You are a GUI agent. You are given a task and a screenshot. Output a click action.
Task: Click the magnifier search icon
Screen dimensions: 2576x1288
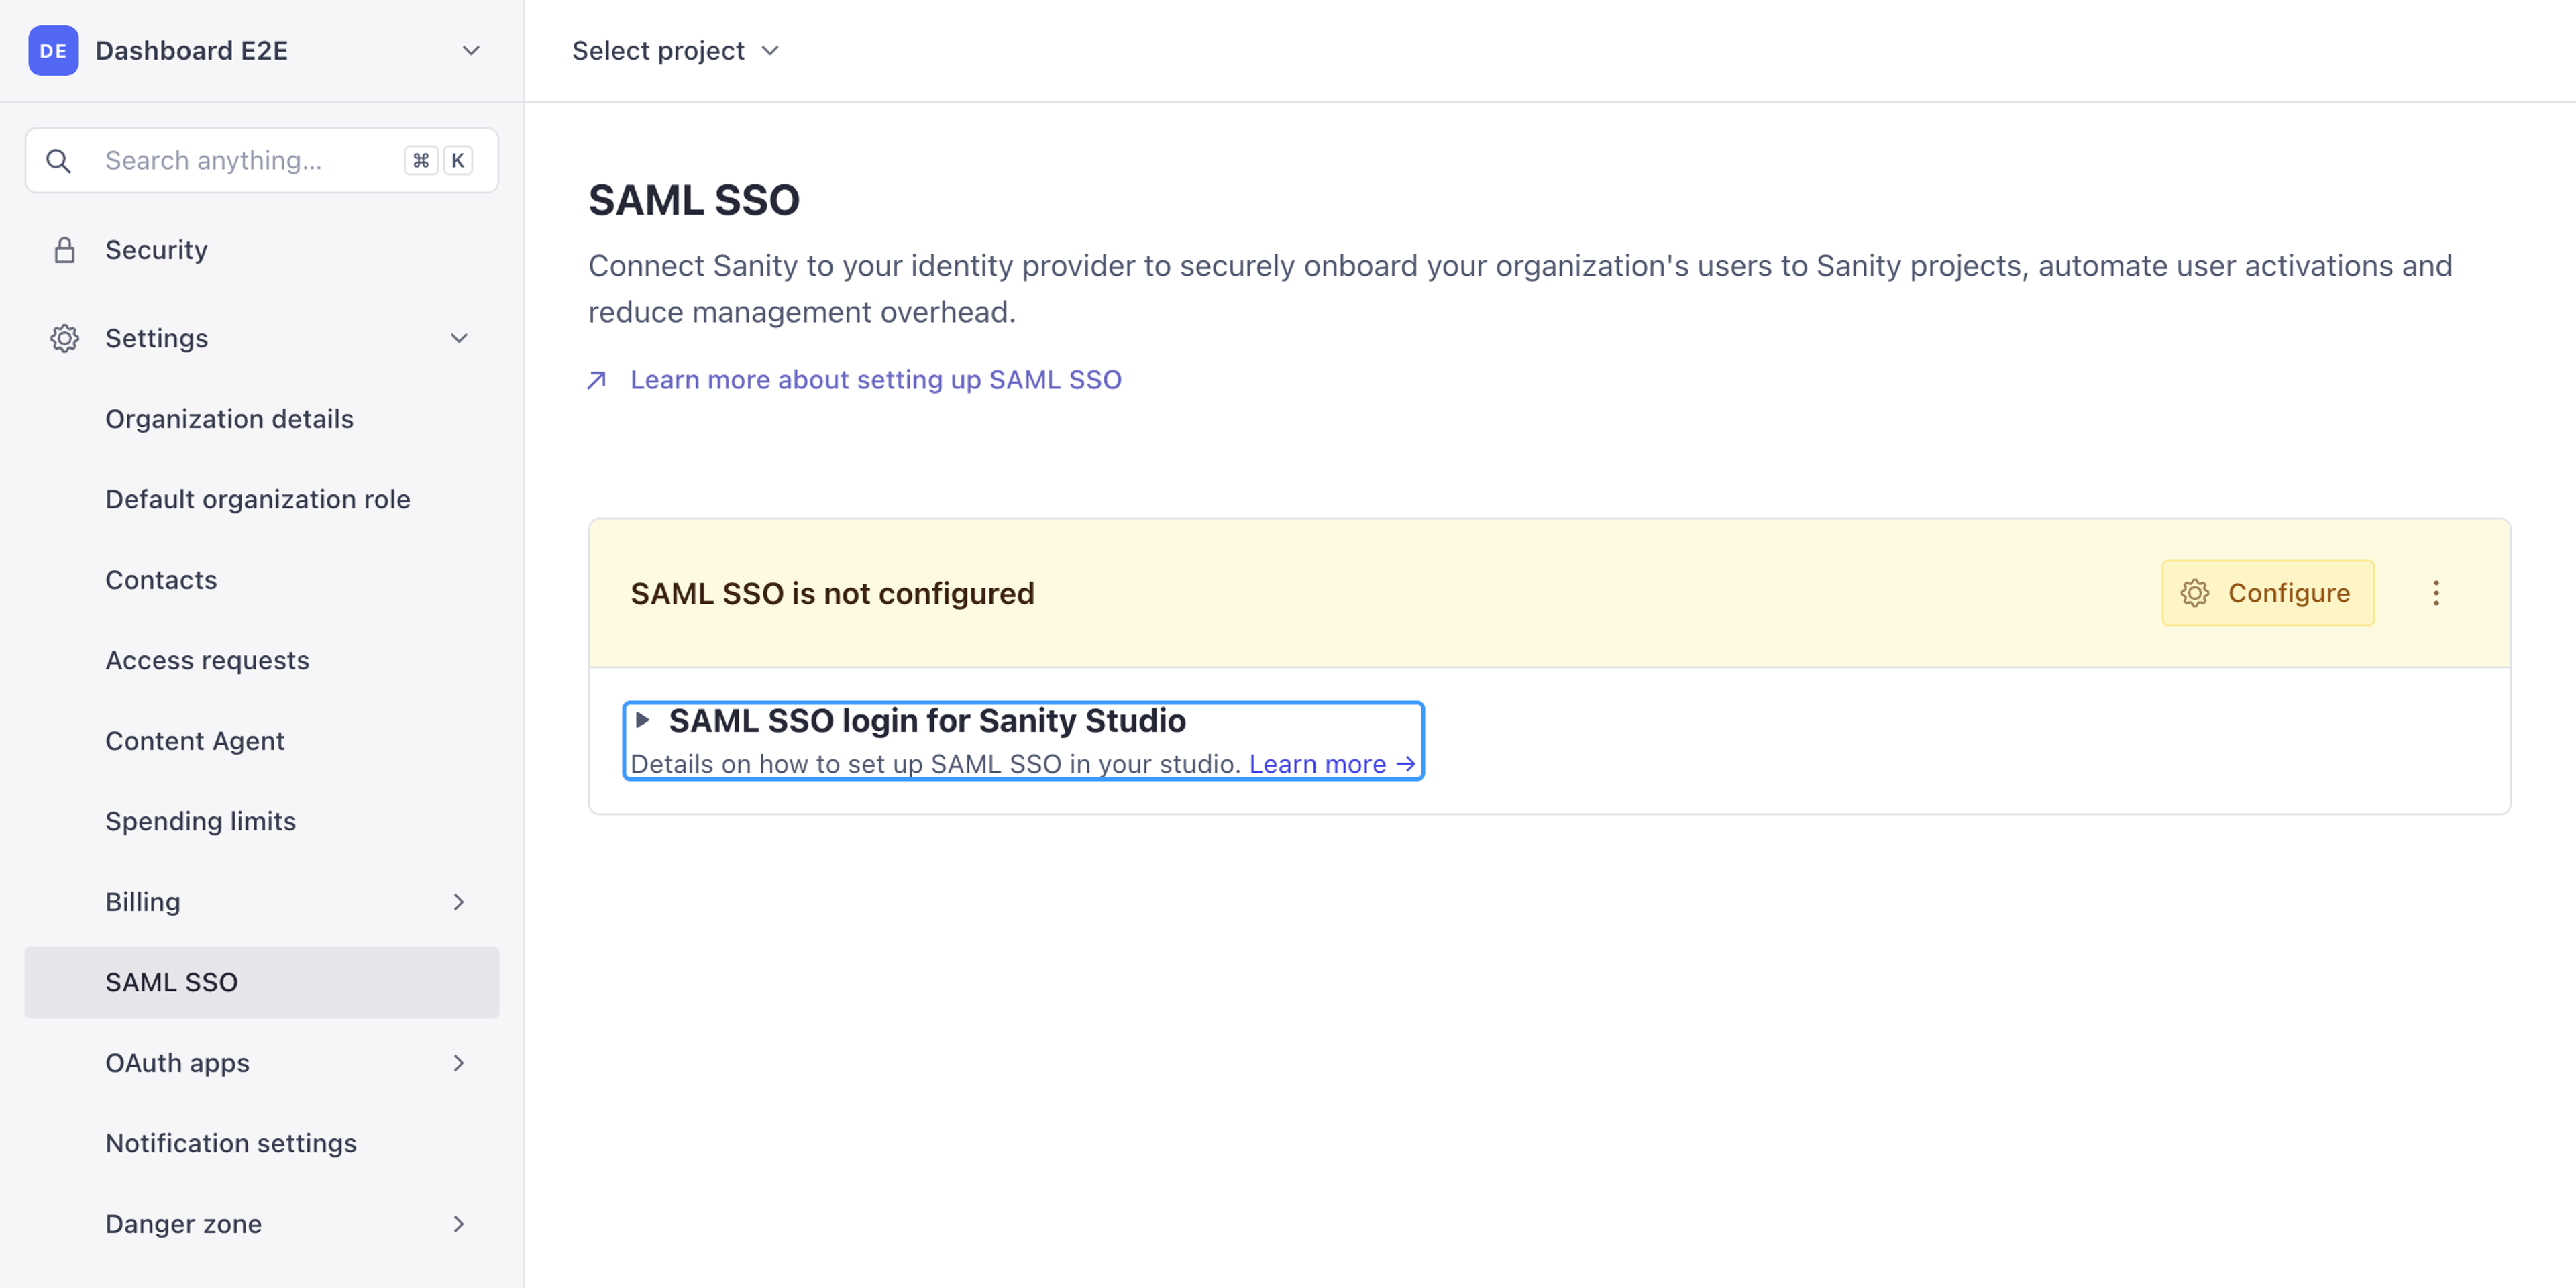click(x=59, y=160)
